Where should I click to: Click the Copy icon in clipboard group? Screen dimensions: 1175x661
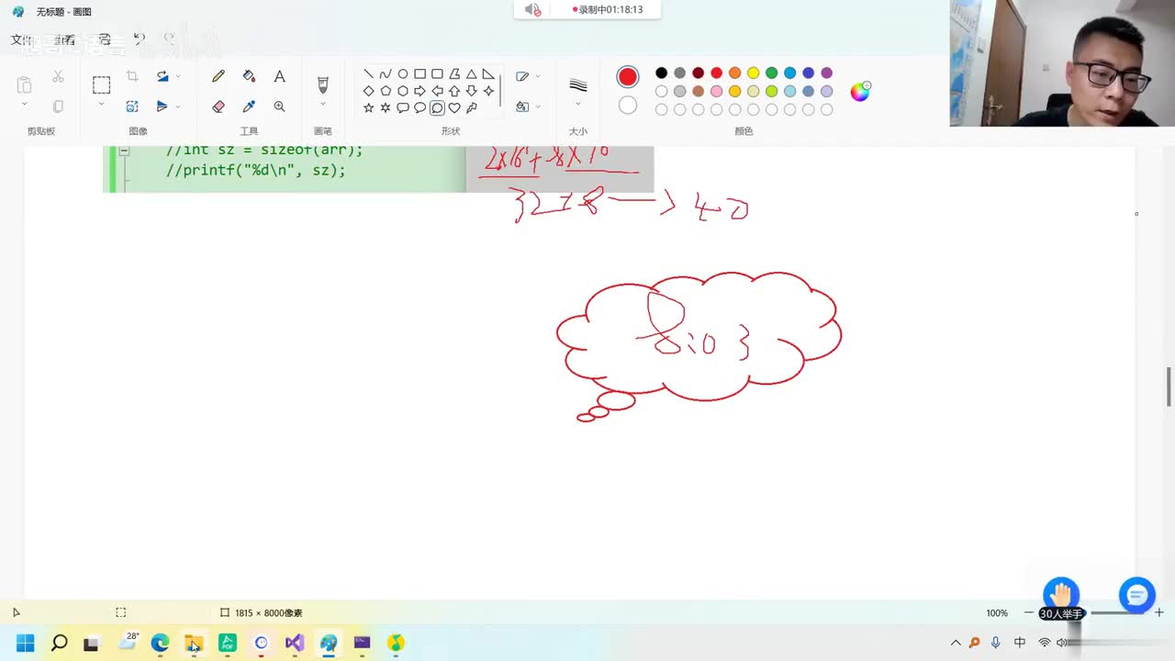pos(58,106)
